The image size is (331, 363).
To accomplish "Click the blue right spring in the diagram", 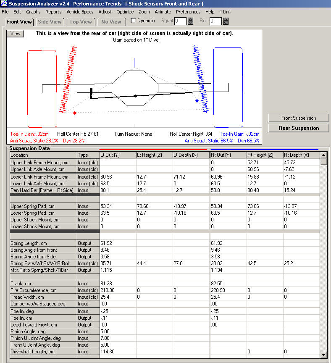I will [x=200, y=79].
